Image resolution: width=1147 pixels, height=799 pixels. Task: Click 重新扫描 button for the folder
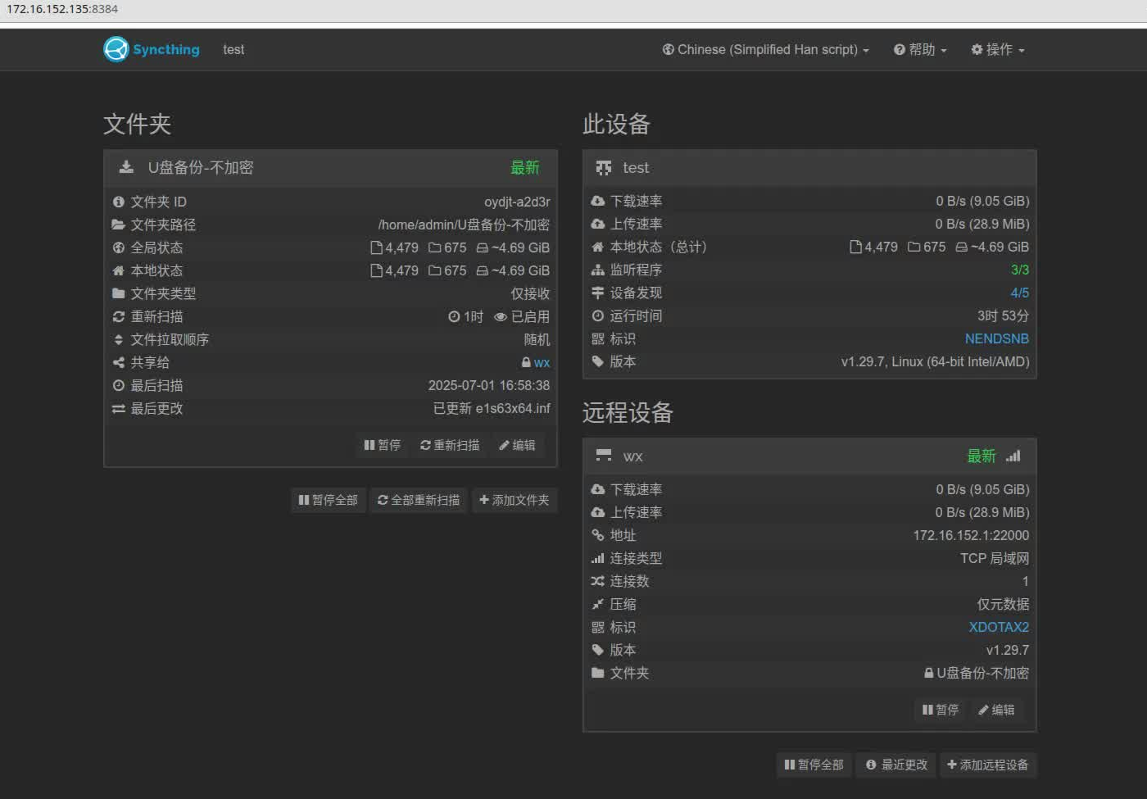pos(450,445)
